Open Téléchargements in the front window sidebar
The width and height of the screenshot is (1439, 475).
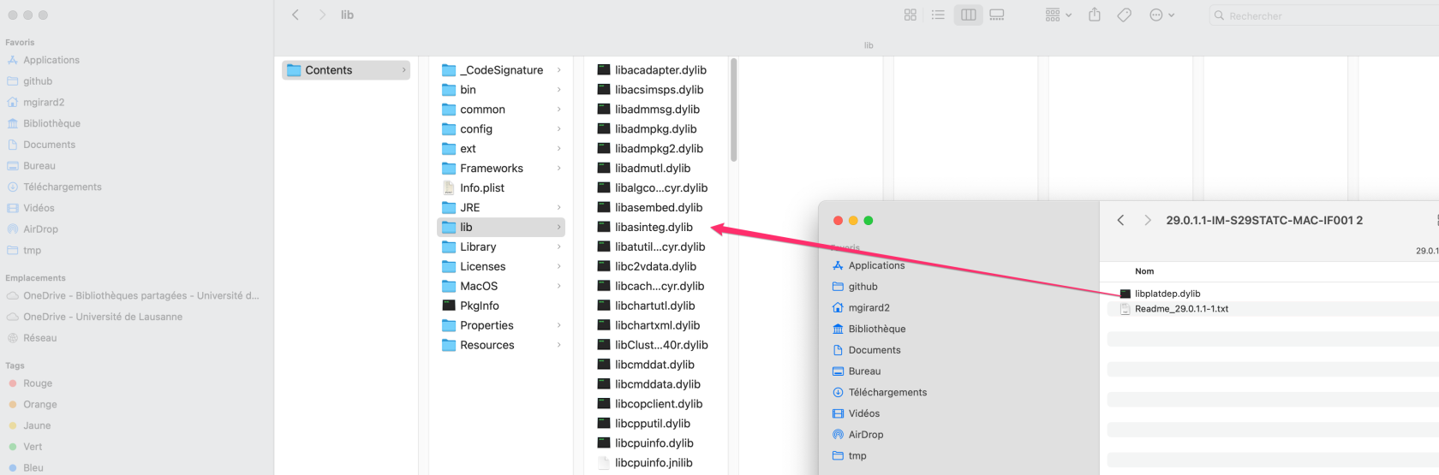[887, 392]
